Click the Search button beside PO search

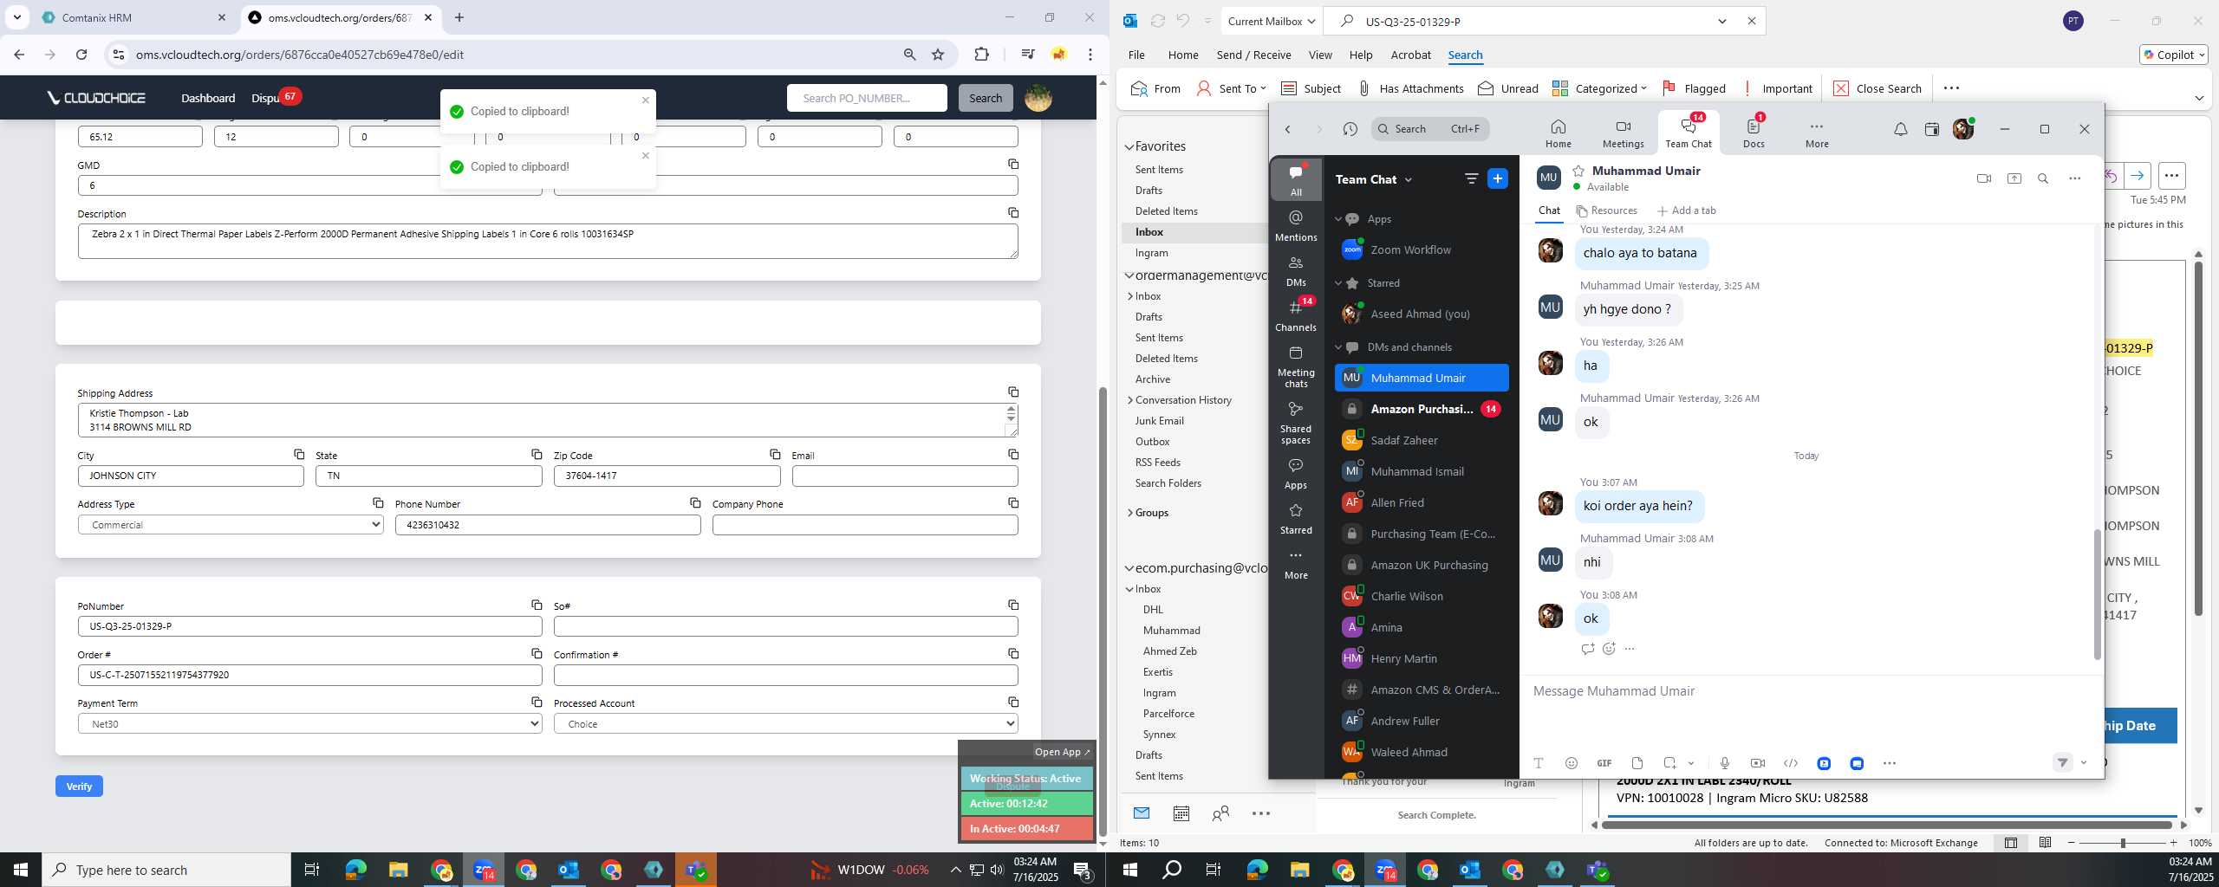click(x=985, y=98)
